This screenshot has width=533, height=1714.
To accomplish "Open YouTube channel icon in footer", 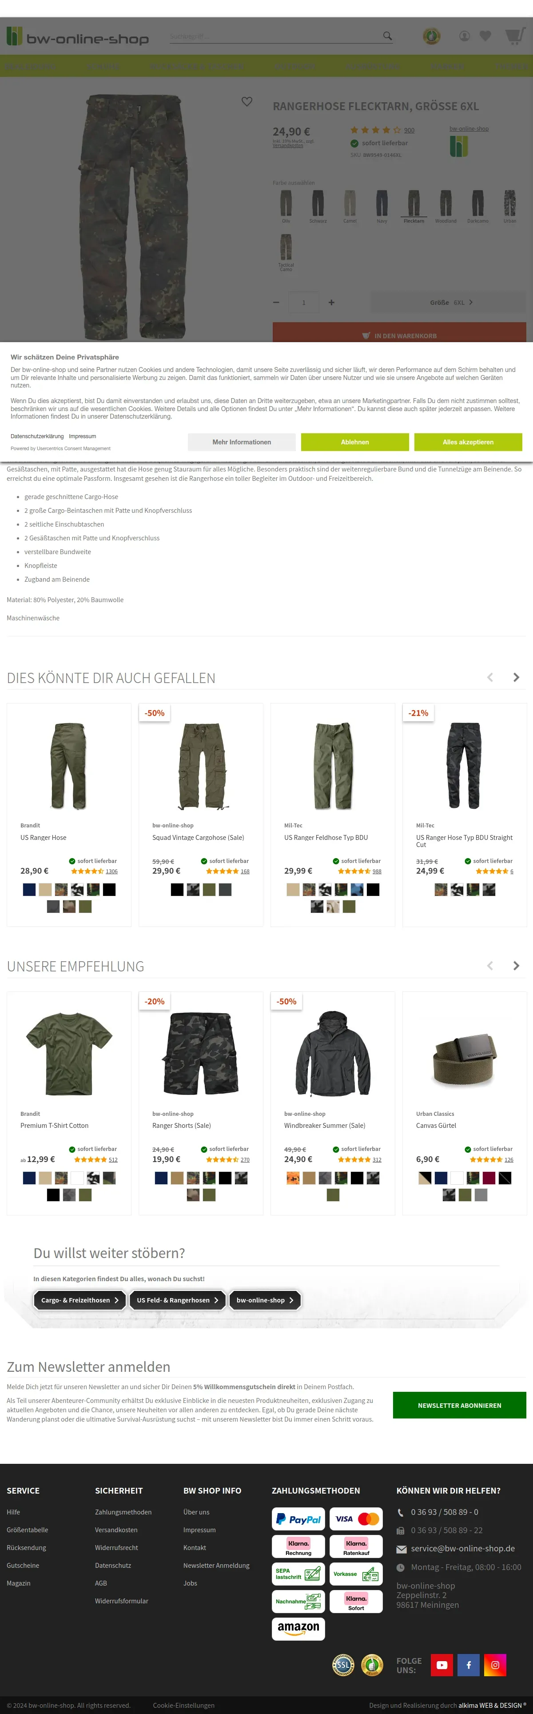I will click(x=442, y=1665).
